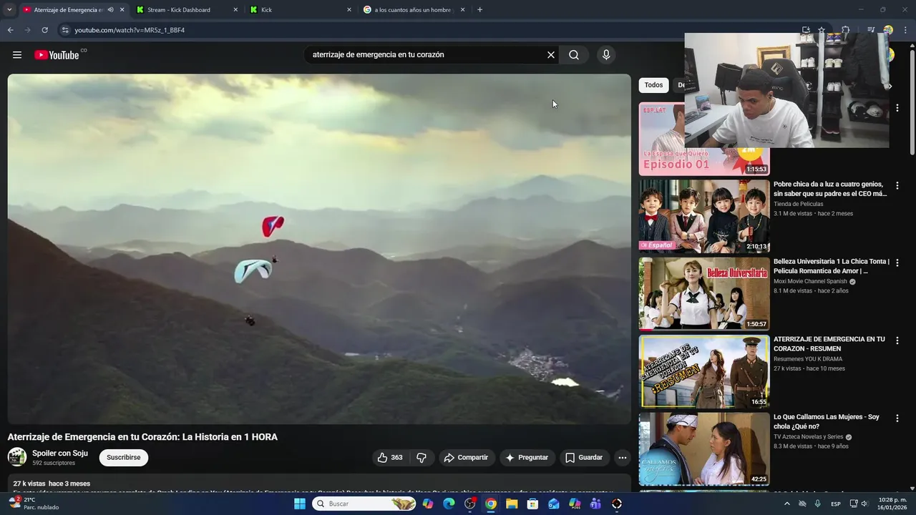Open title 'Belleza Universitaria 1 La Chica Tonta'
The image size is (916, 515).
pos(831,266)
